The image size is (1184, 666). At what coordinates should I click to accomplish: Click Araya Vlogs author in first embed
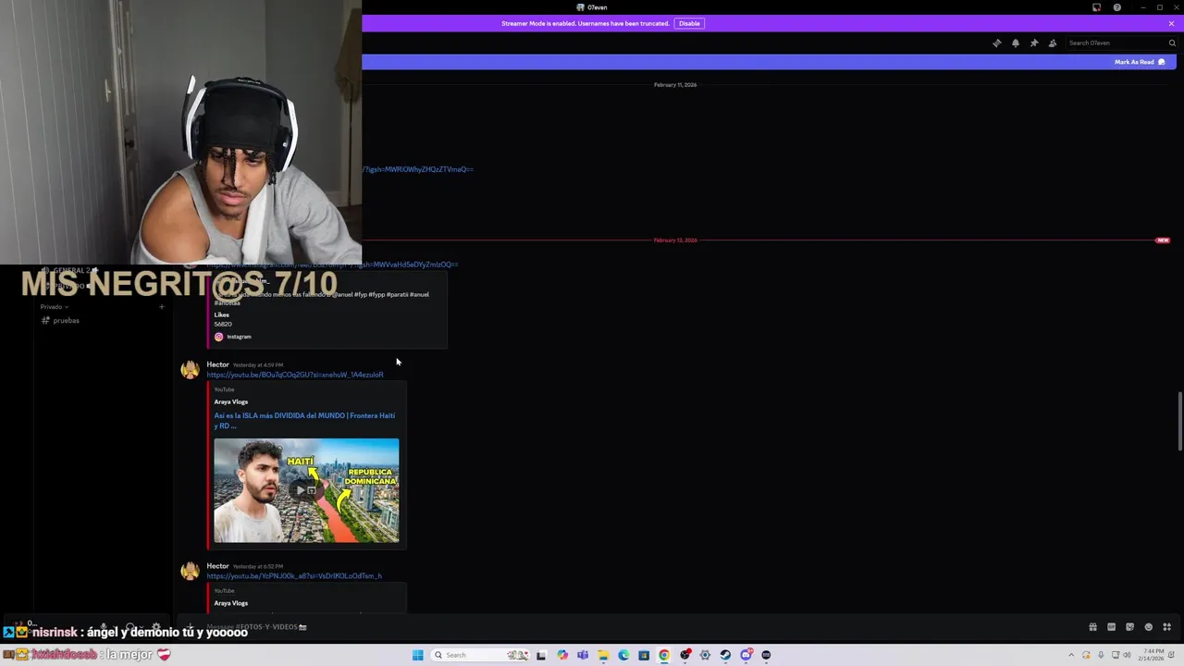click(231, 401)
